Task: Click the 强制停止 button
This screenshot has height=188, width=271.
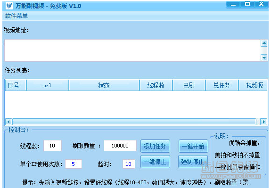Action: [x=193, y=162]
